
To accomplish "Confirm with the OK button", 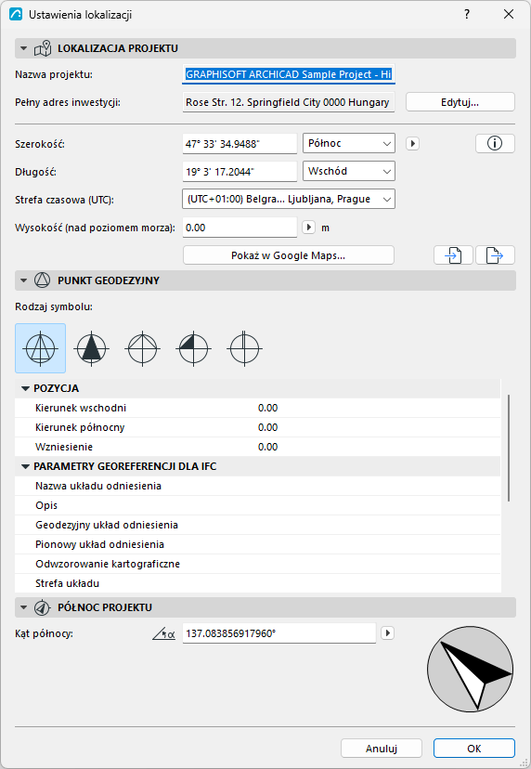I will (474, 749).
